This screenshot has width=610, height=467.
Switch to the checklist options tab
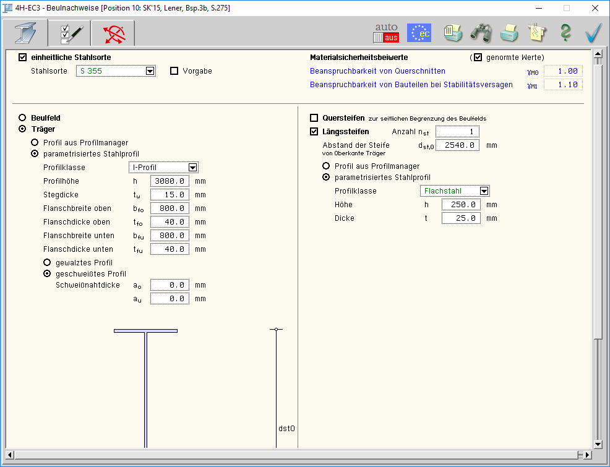pyautogui.click(x=69, y=33)
